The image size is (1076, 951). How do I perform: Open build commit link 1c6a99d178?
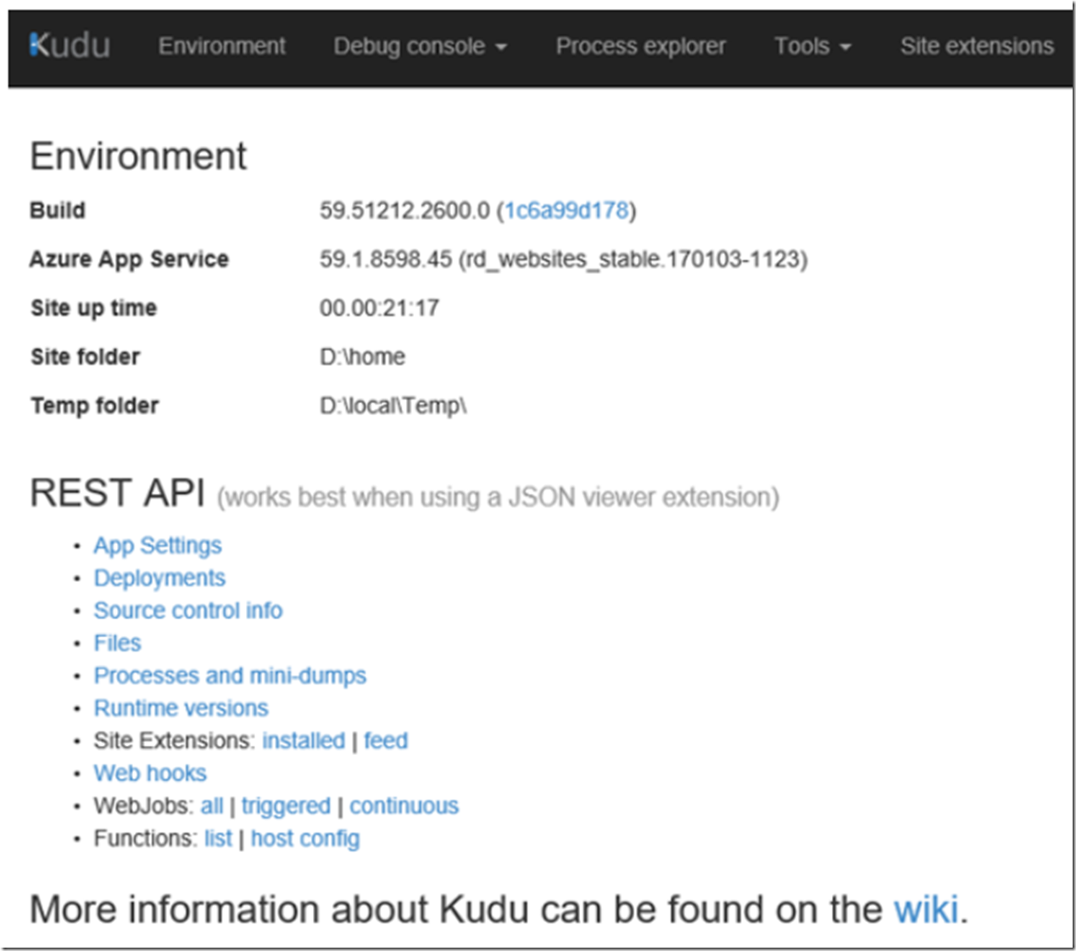[567, 210]
